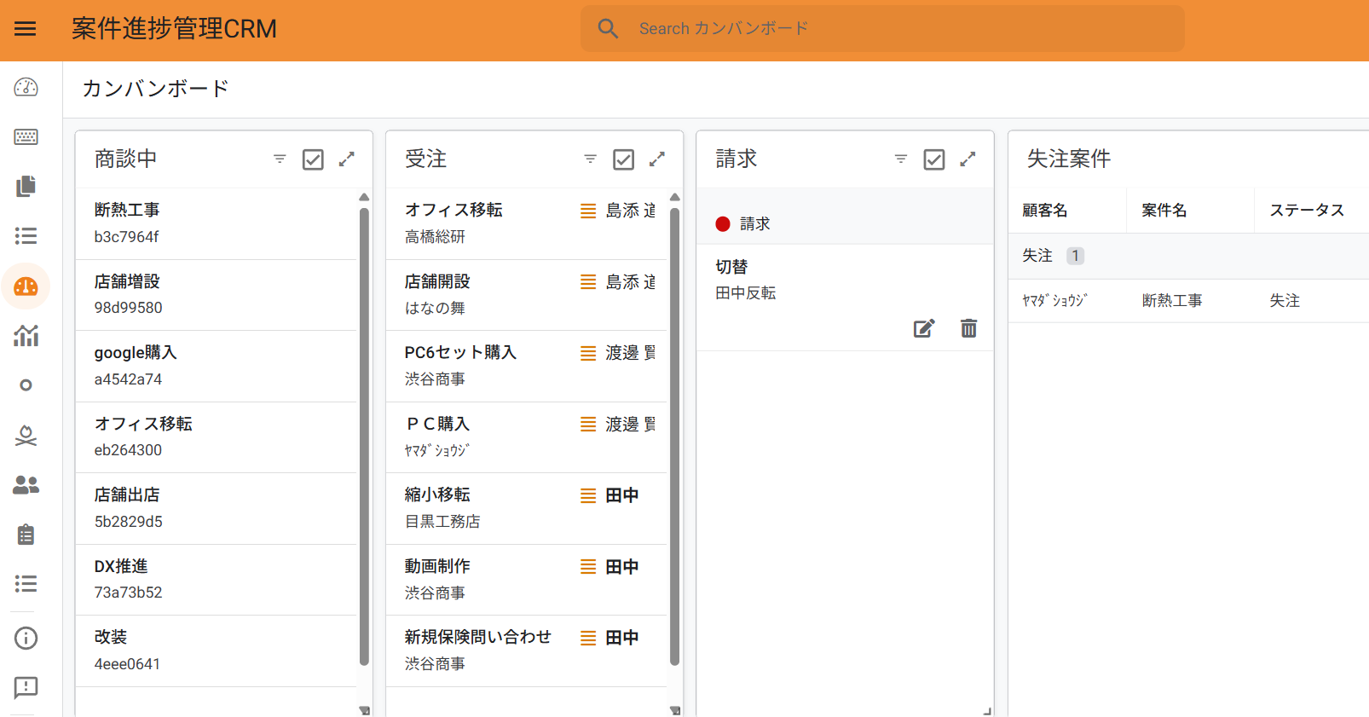This screenshot has height=717, width=1369.
Task: Open the hamburger navigation menu
Action: click(26, 29)
